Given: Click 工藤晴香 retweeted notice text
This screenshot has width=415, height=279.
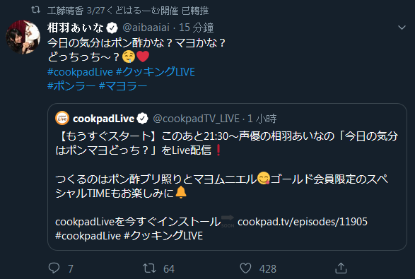Looking at the screenshot, I should pyautogui.click(x=128, y=11).
